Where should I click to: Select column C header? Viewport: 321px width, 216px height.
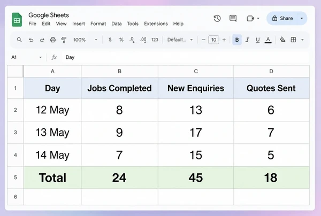196,72
